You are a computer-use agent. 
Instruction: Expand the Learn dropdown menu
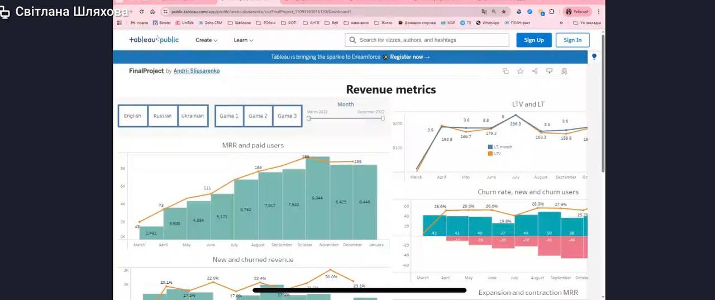pyautogui.click(x=243, y=40)
